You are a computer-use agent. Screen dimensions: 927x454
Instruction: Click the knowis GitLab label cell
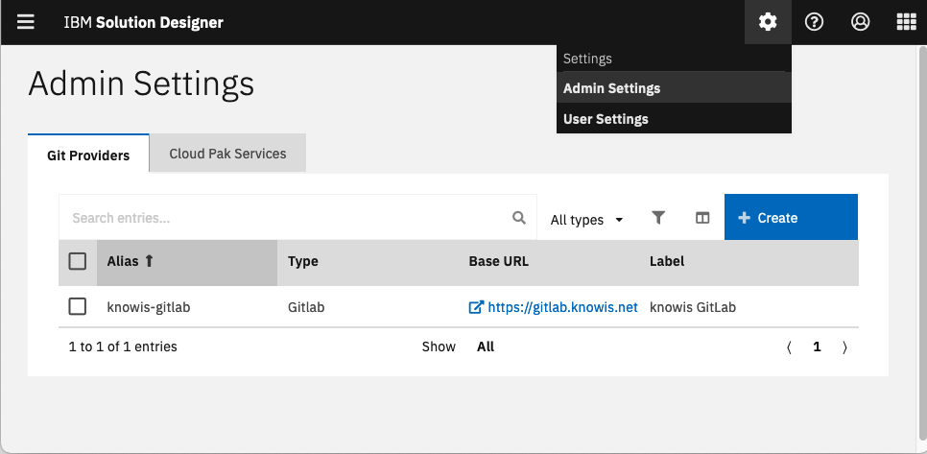[693, 307]
